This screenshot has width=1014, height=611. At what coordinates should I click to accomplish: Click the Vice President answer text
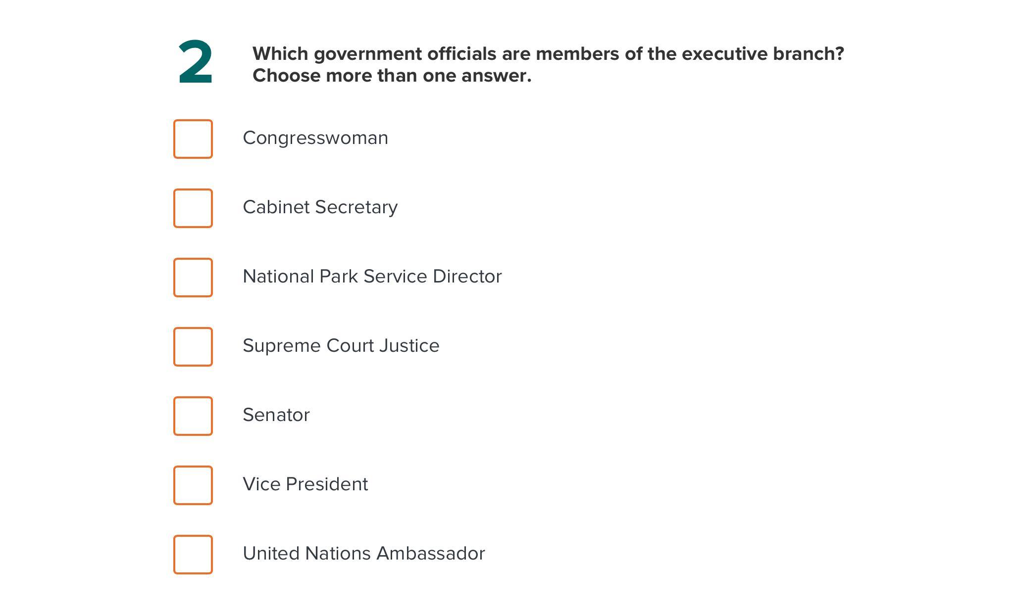tap(305, 484)
